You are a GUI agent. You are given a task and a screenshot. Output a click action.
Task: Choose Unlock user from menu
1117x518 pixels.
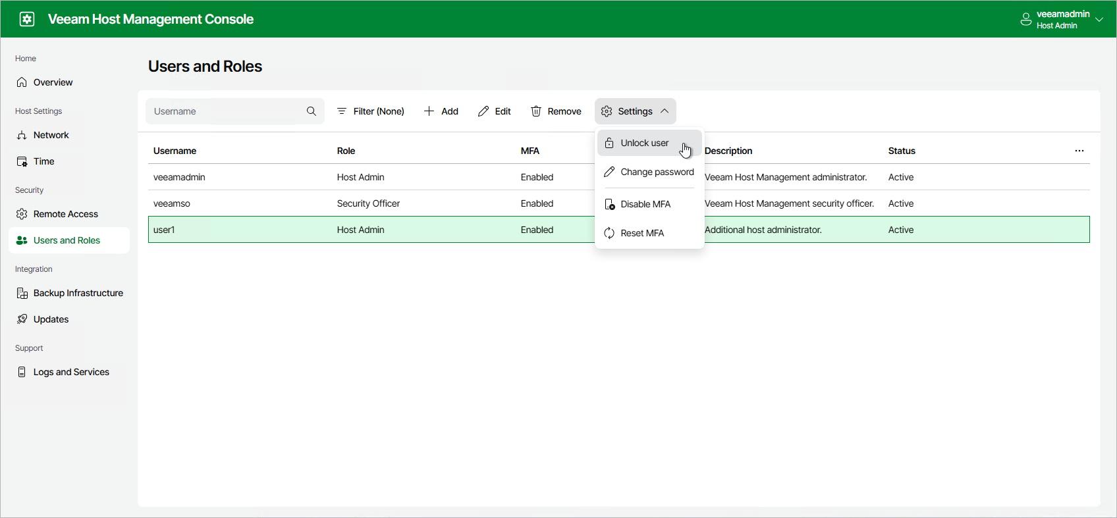coord(649,143)
